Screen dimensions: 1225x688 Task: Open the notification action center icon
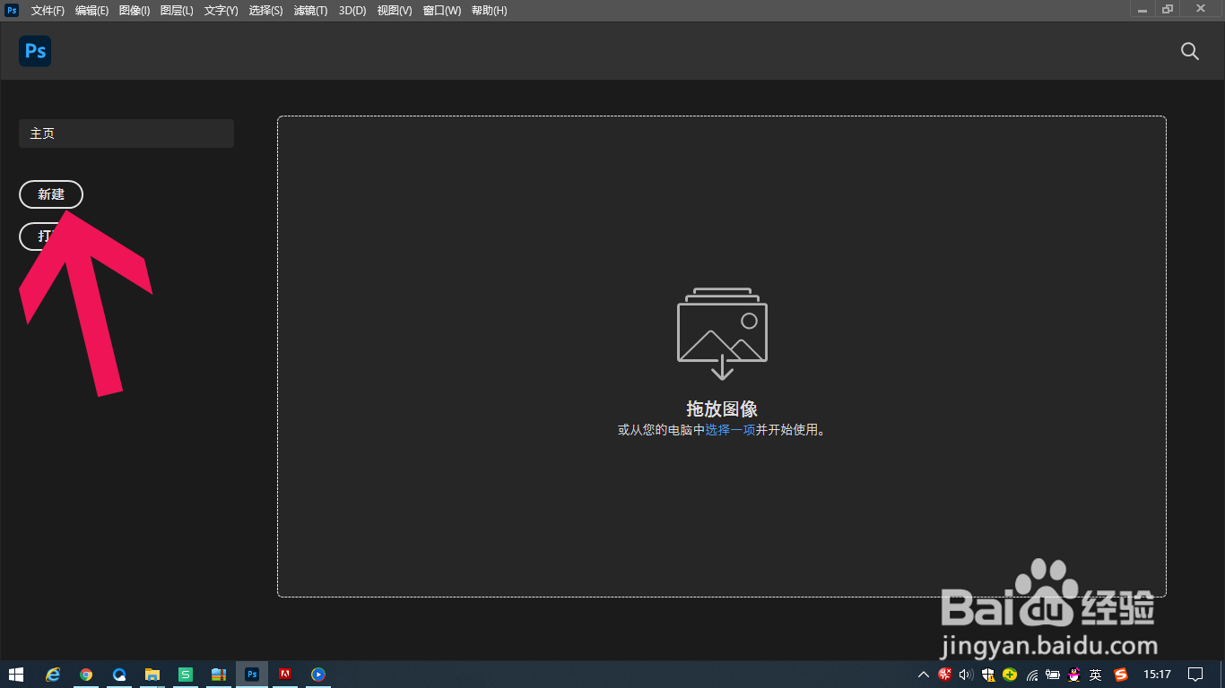tap(1195, 675)
